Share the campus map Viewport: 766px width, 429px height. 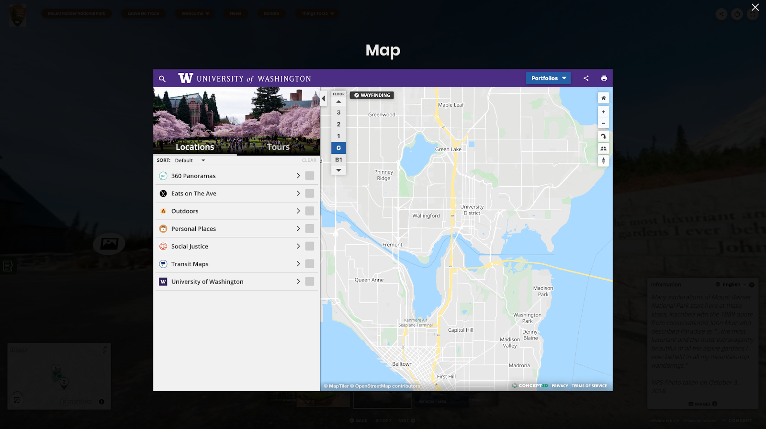tap(586, 78)
